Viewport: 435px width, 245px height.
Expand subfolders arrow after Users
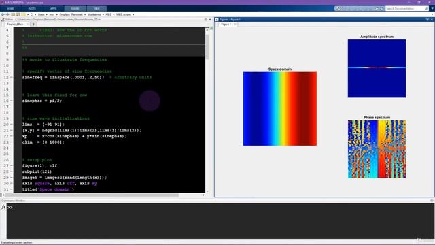click(x=47, y=14)
